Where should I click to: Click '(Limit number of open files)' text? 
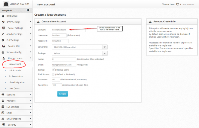(x=75, y=85)
